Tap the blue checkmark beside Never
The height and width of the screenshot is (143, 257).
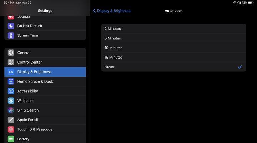click(x=240, y=67)
